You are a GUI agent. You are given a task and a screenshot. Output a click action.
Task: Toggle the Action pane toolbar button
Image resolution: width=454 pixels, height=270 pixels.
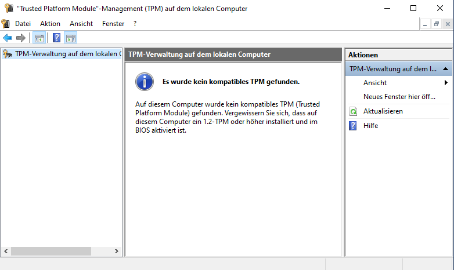[x=71, y=38]
